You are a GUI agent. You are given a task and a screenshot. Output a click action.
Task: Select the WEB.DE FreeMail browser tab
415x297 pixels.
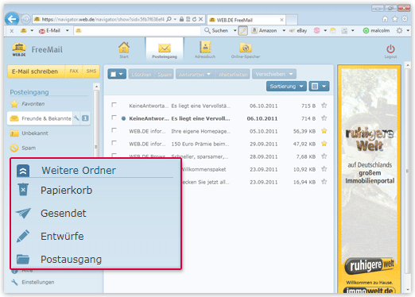pyautogui.click(x=246, y=20)
